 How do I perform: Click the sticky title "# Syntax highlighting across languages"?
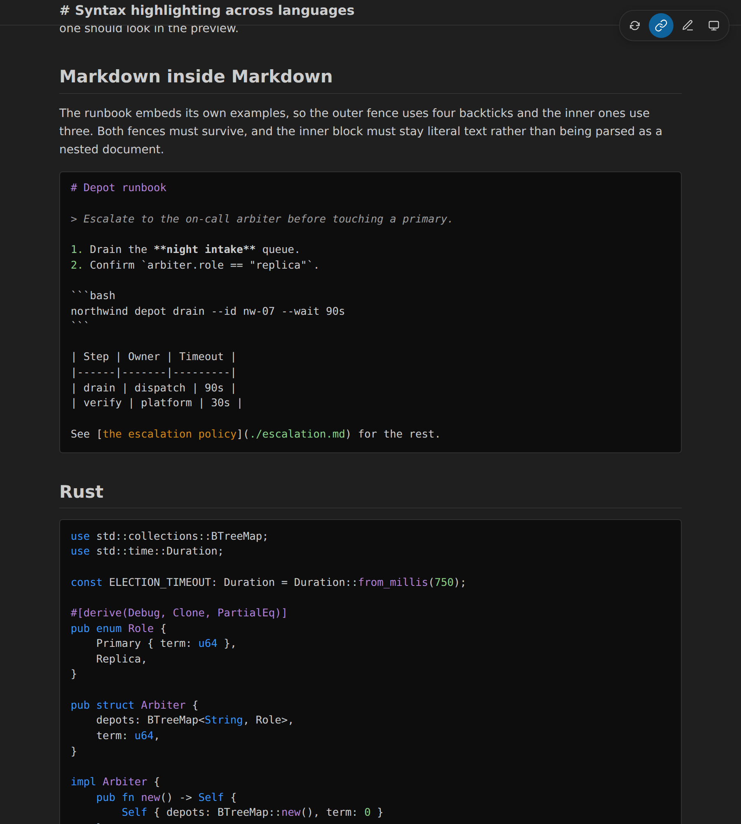pos(207,10)
